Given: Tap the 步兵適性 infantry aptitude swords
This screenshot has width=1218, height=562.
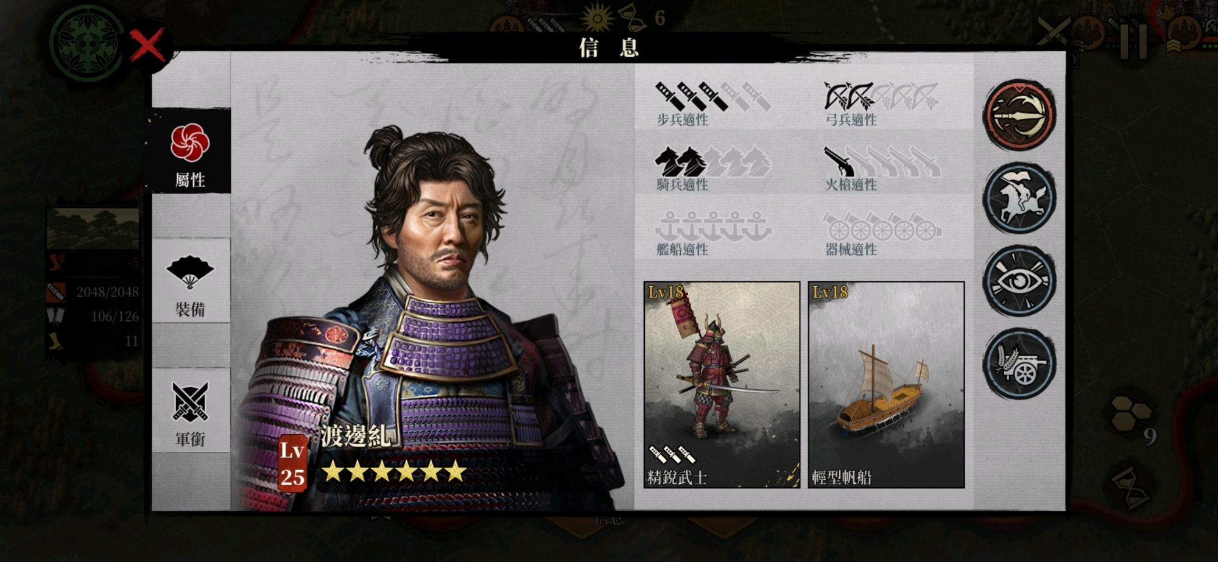Looking at the screenshot, I should point(713,96).
